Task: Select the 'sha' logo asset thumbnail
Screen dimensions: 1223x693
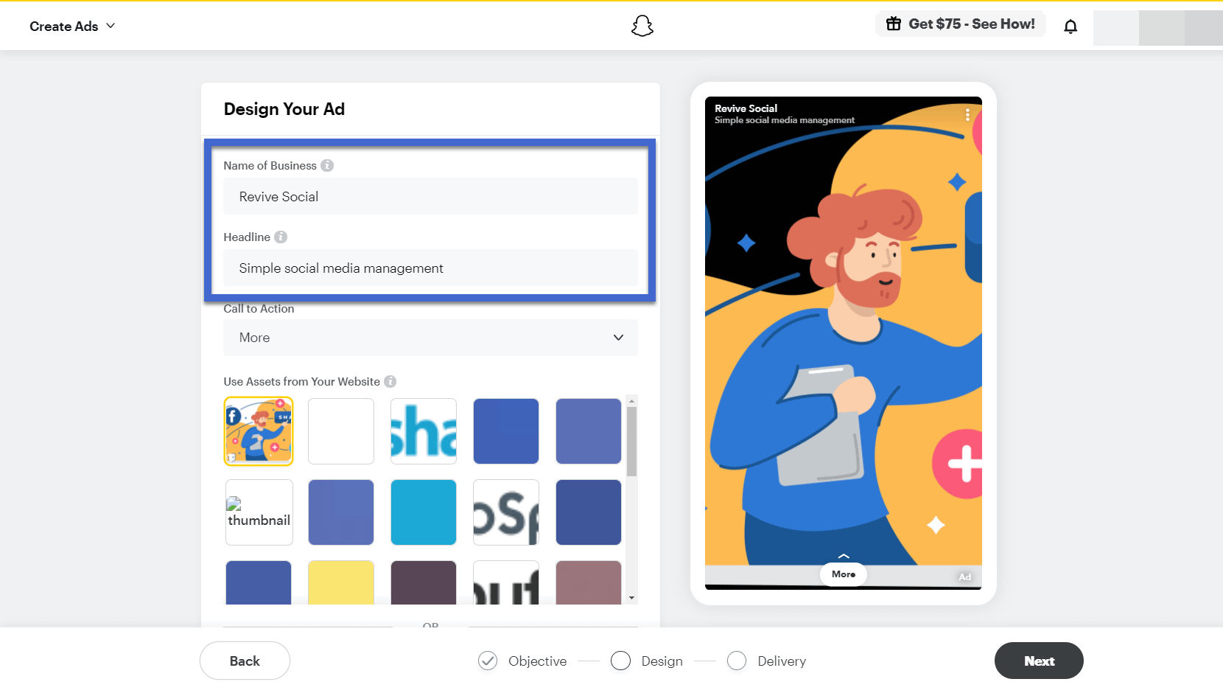Action: (424, 431)
